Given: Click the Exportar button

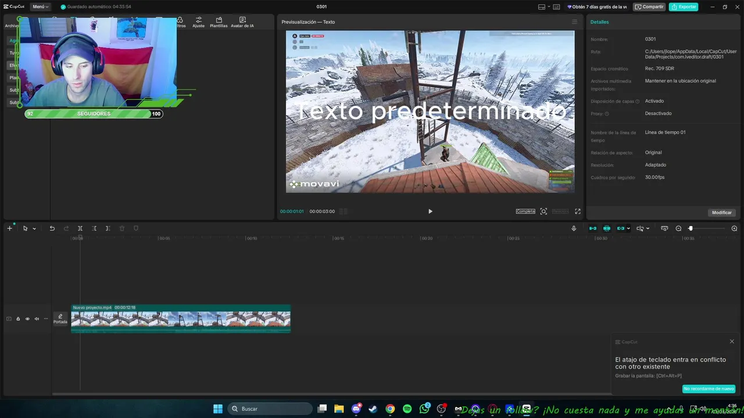Looking at the screenshot, I should point(684,7).
